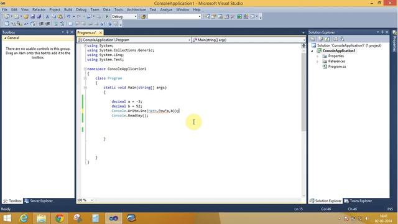Open Chrome from the taskbar
The width and height of the screenshot is (398, 224).
pos(60,218)
